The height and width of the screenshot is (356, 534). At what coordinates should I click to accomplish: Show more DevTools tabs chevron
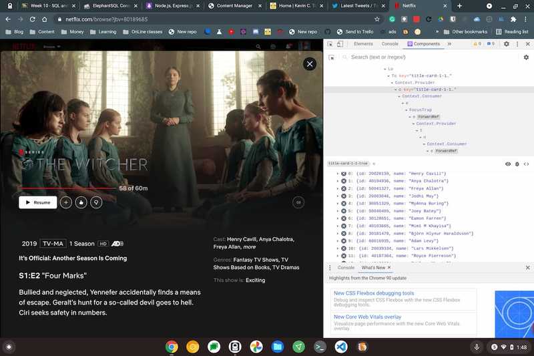pyautogui.click(x=449, y=44)
